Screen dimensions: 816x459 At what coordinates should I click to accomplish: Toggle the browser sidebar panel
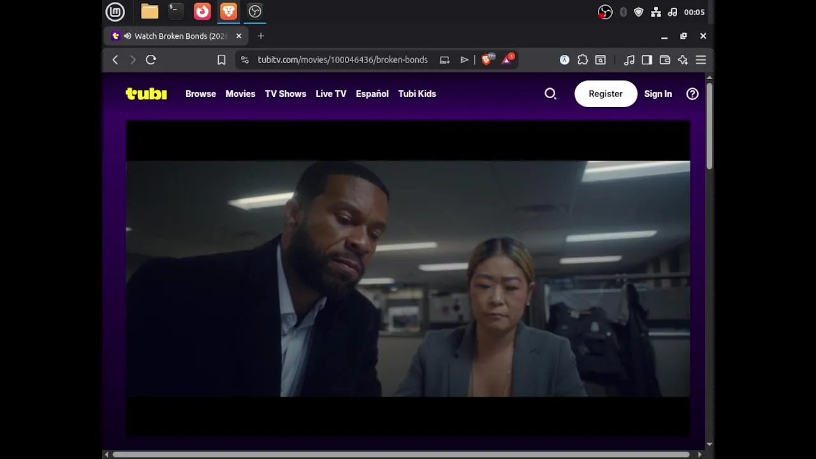(647, 60)
